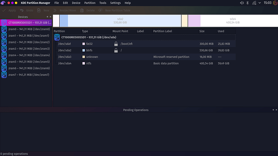Click the Apply checkmark icon in toolbar
Image resolution: width=278 pixels, height=156 pixels.
pos(4,10)
